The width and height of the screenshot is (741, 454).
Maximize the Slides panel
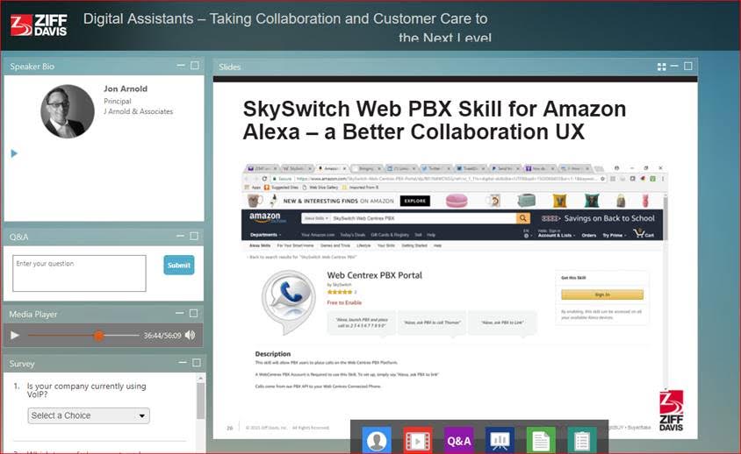point(688,66)
